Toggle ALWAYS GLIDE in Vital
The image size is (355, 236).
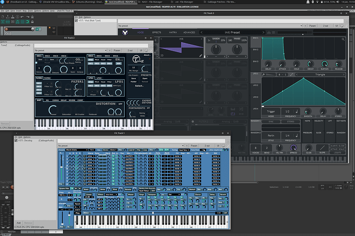[x=338, y=146]
